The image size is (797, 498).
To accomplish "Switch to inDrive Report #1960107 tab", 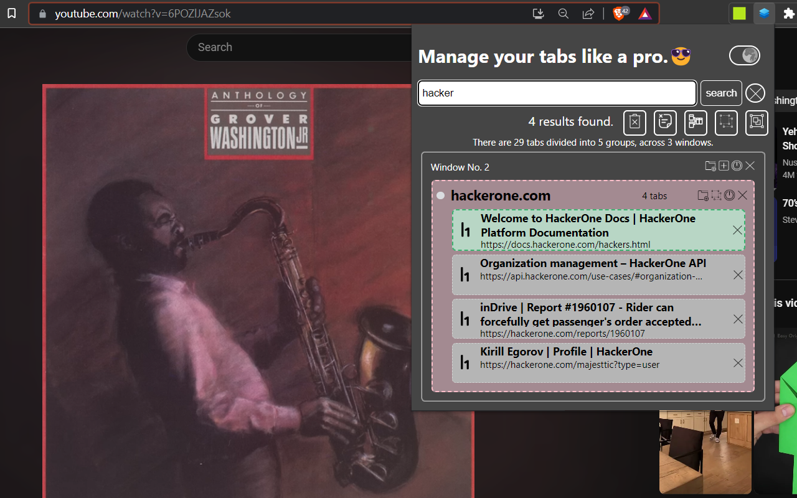I will (x=598, y=319).
